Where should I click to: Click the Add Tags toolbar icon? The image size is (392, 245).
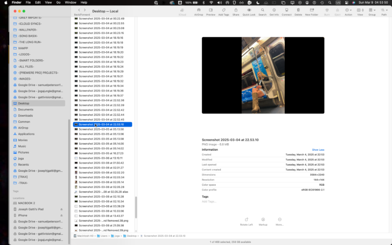click(x=223, y=10)
